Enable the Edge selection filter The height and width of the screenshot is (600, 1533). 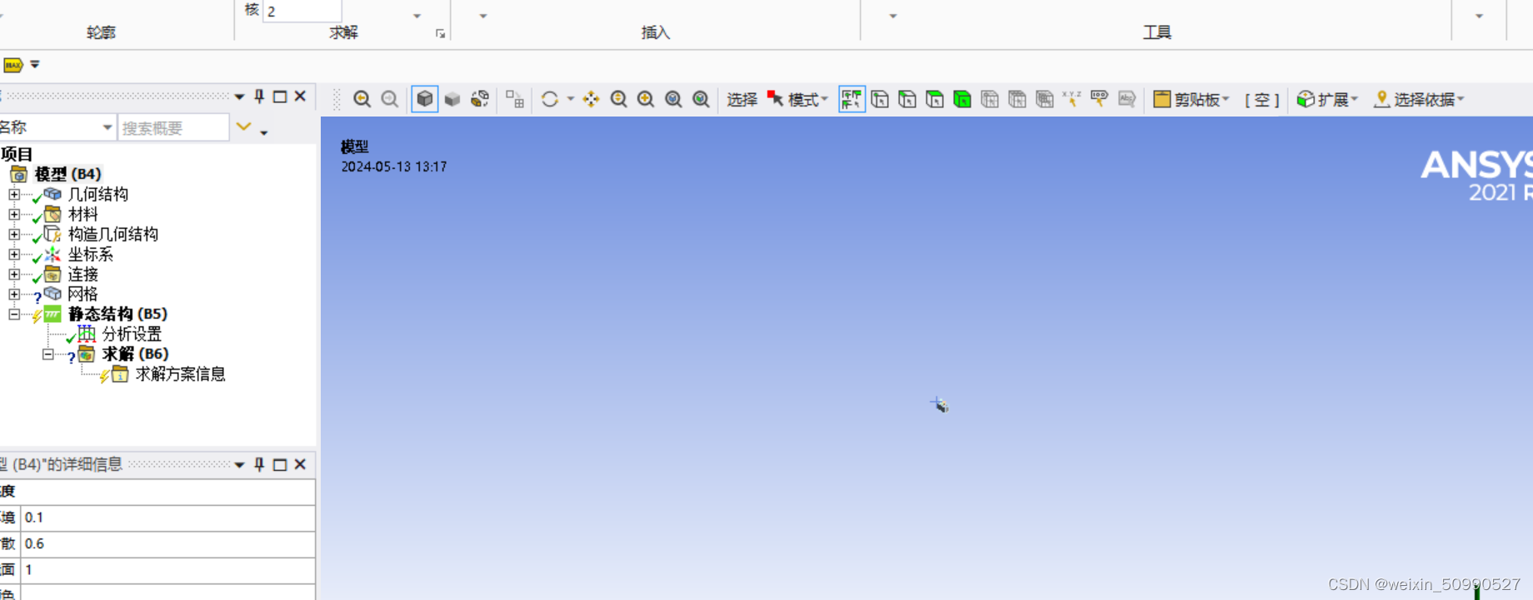click(907, 99)
